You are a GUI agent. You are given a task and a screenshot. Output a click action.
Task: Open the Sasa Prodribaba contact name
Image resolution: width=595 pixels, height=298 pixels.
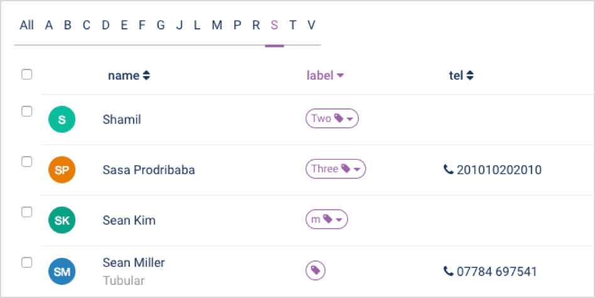point(149,170)
